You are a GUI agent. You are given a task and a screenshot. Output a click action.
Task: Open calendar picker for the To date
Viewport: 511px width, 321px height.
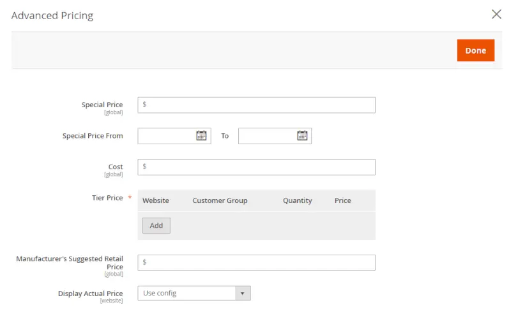[x=302, y=135]
